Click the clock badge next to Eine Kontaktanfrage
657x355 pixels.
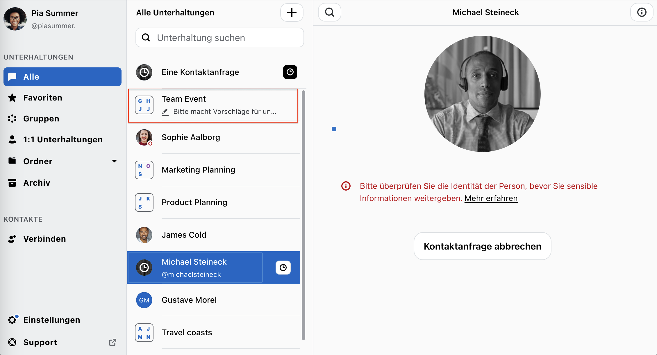pyautogui.click(x=290, y=72)
